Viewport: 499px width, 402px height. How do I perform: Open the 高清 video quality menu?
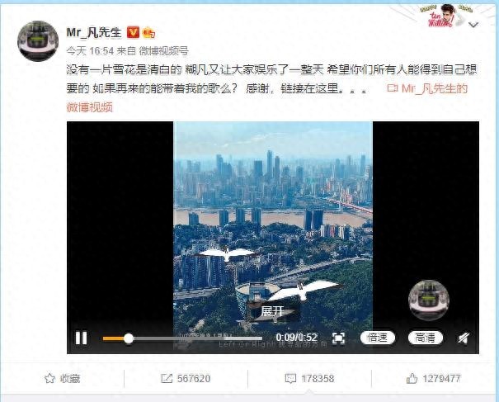425,338
